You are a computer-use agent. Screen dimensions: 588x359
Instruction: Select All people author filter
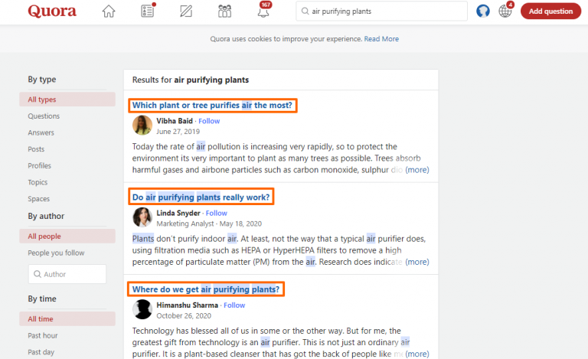tap(67, 236)
